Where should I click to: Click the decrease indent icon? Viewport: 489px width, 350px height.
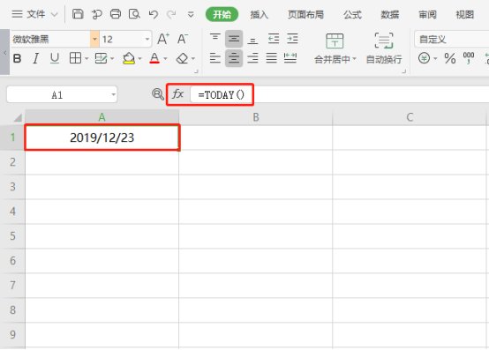[x=274, y=39]
